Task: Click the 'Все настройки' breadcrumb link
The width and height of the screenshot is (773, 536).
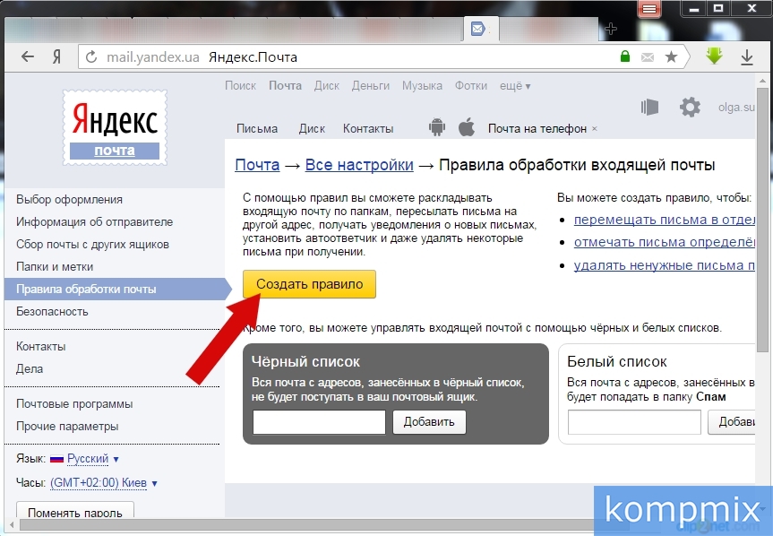Action: [x=359, y=165]
